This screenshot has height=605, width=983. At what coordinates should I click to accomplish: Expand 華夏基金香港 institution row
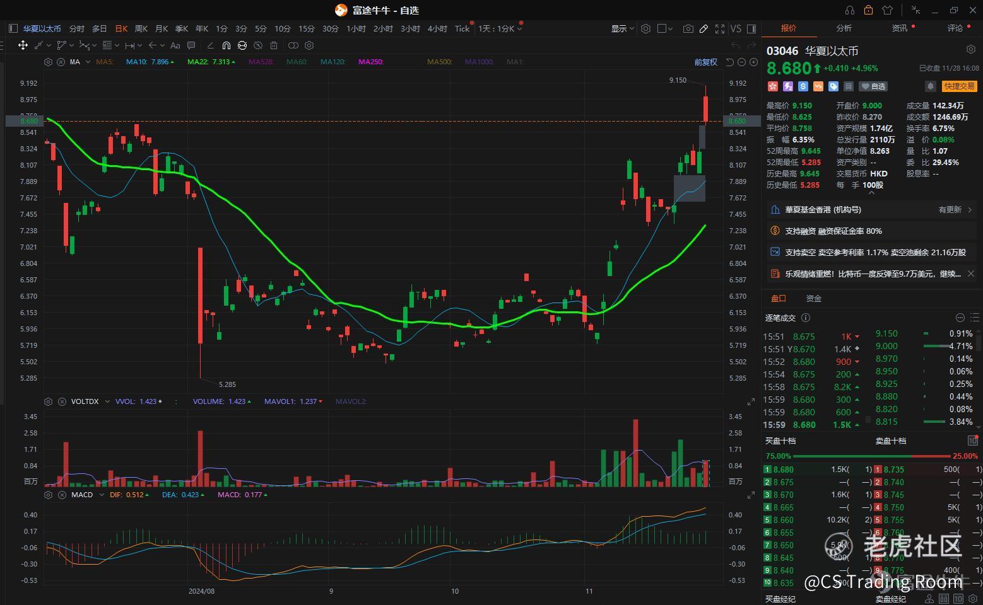click(872, 210)
